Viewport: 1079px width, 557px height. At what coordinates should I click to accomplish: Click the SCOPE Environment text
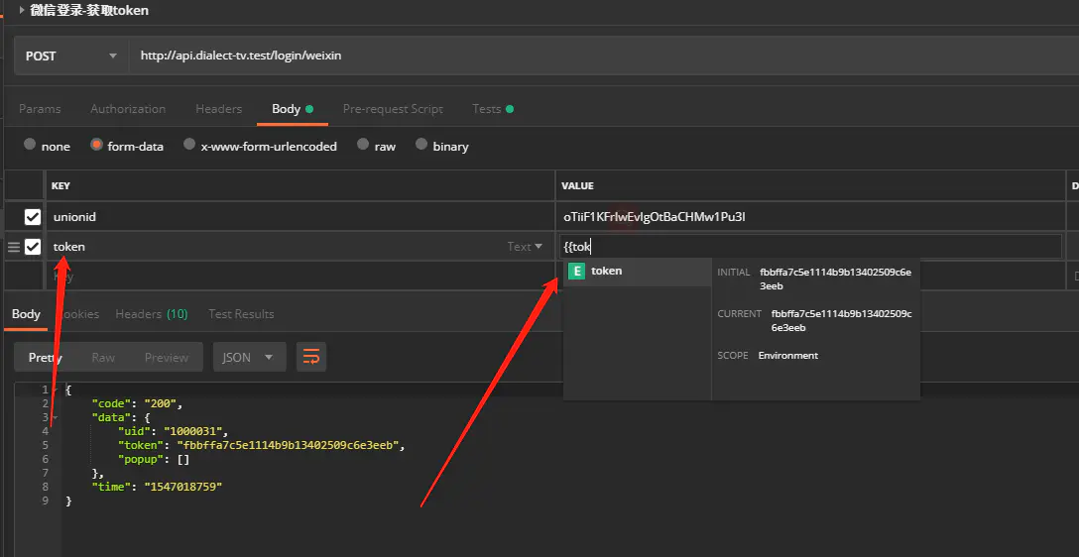(787, 356)
